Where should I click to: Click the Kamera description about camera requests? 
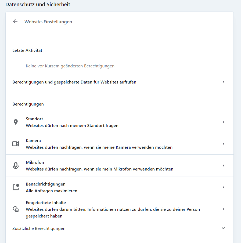(x=99, y=147)
